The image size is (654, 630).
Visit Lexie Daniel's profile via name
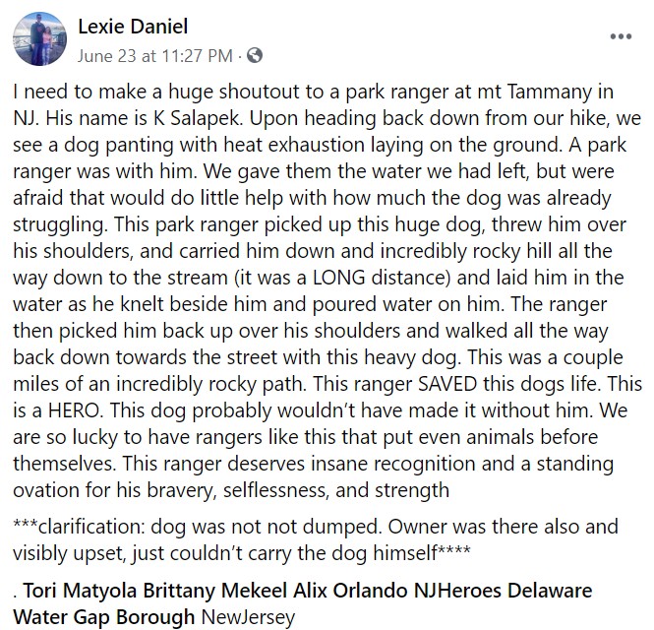click(x=133, y=27)
